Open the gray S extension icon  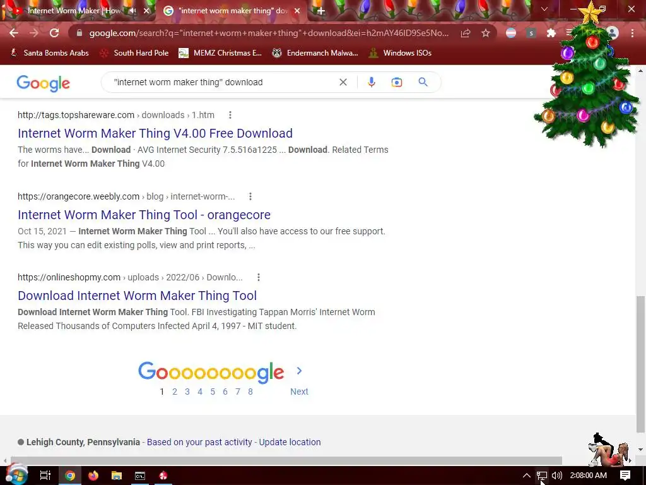531,33
